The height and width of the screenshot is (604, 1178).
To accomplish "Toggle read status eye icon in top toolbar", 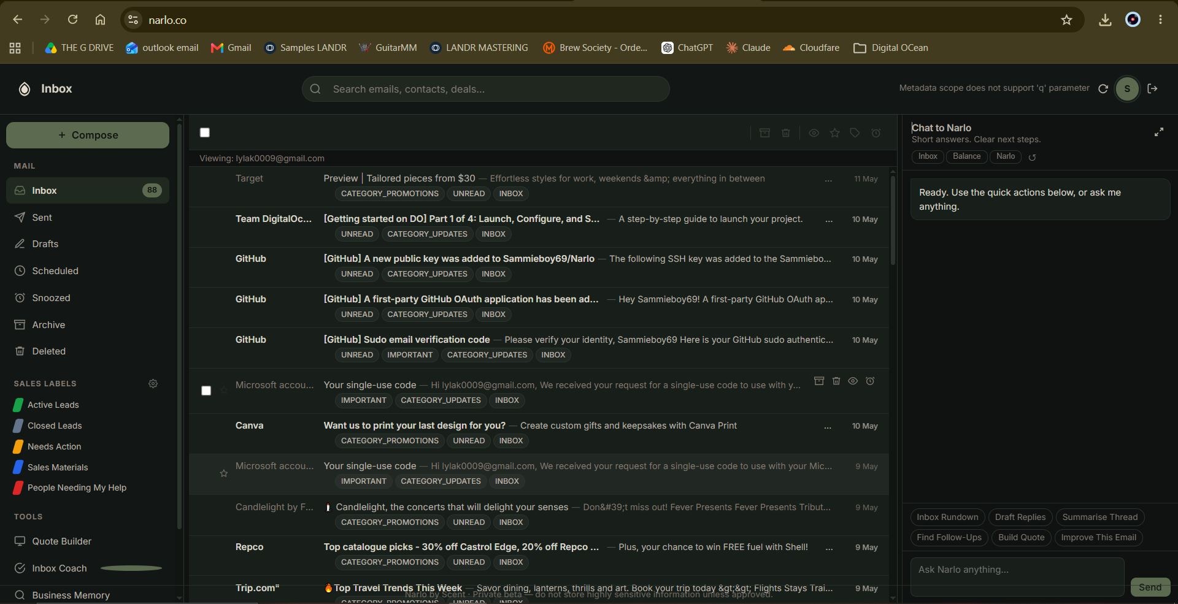I will pyautogui.click(x=814, y=133).
